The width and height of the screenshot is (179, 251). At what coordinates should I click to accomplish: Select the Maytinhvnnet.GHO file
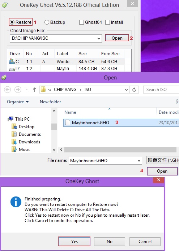121,123
